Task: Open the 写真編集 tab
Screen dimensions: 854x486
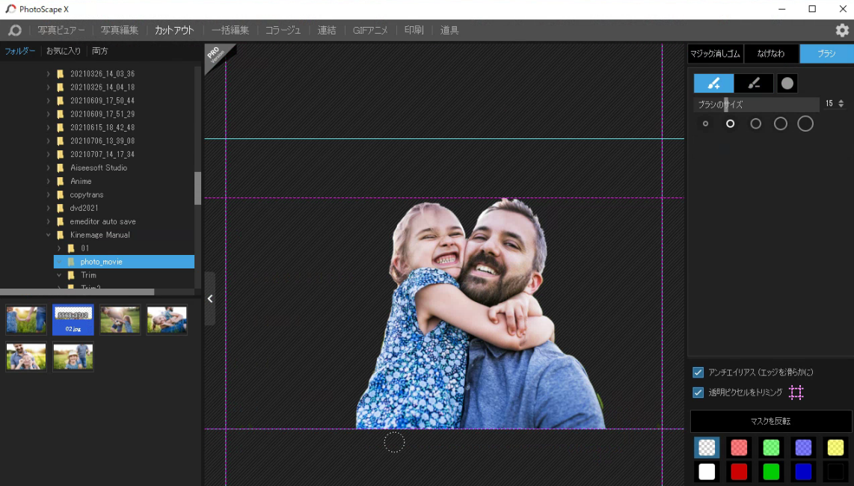Action: 120,31
